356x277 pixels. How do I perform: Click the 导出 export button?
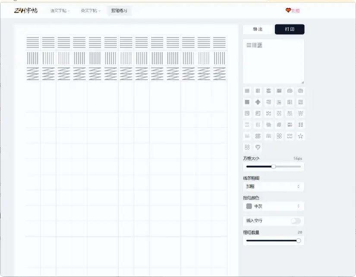coord(258,29)
